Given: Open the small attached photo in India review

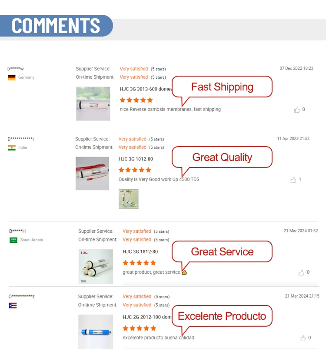Looking at the screenshot, I should [x=129, y=199].
